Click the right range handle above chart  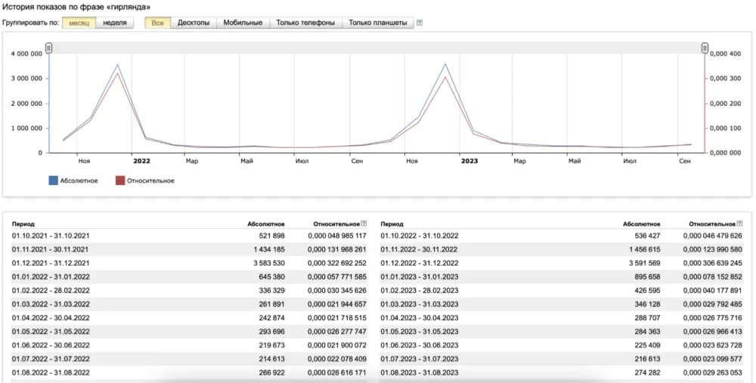point(705,48)
